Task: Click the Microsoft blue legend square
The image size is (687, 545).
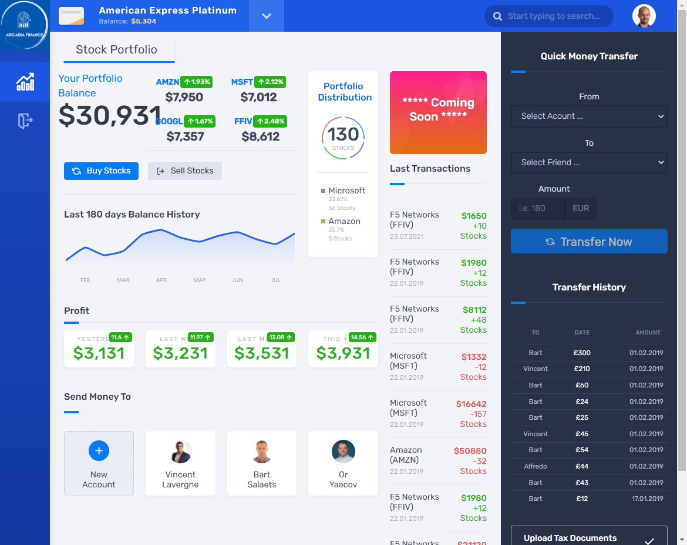Action: coord(324,190)
